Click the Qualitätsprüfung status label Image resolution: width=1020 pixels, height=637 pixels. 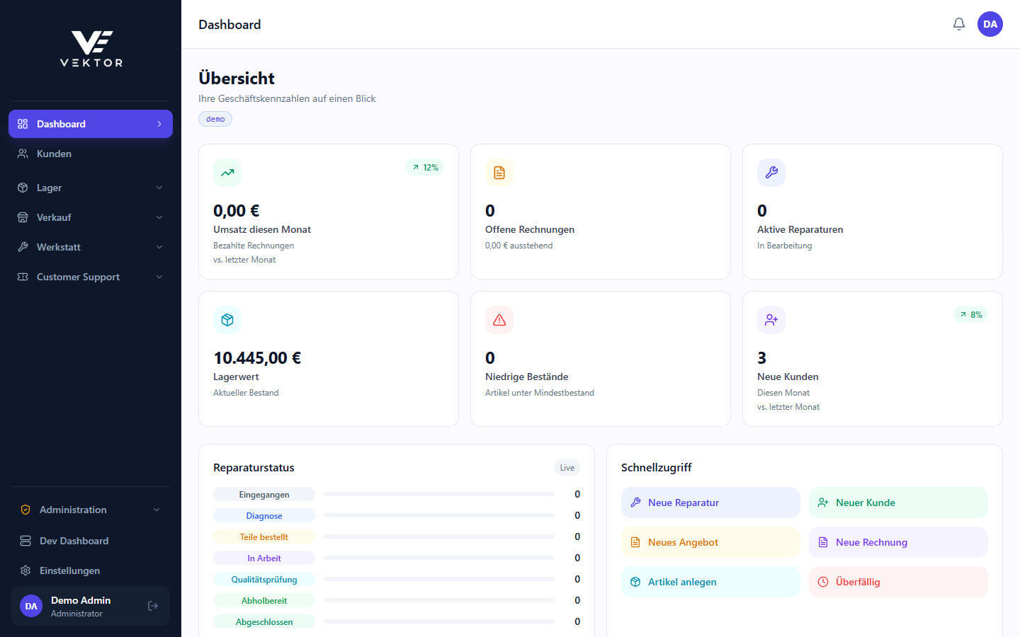pyautogui.click(x=264, y=579)
